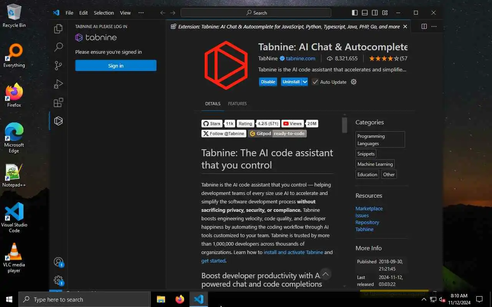Screen dimensions: 492x307
Task: Select the Education category
Action: 367,174
